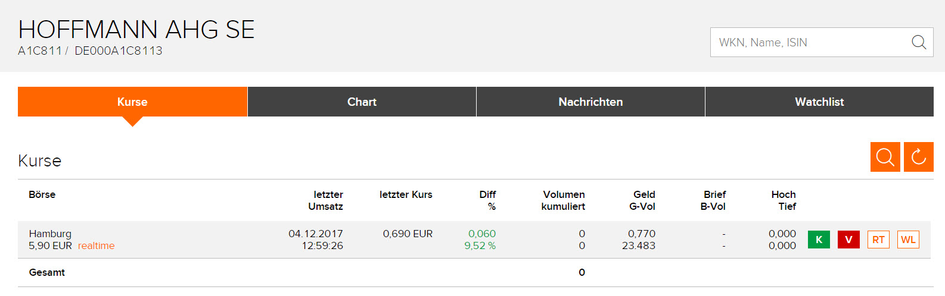The height and width of the screenshot is (296, 945).
Task: Click the orange search button beside Kurse
Action: (885, 157)
